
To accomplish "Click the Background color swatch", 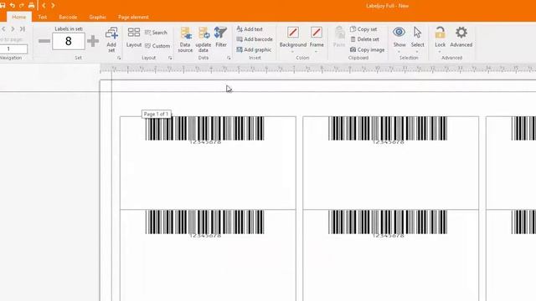I will 293,32.
